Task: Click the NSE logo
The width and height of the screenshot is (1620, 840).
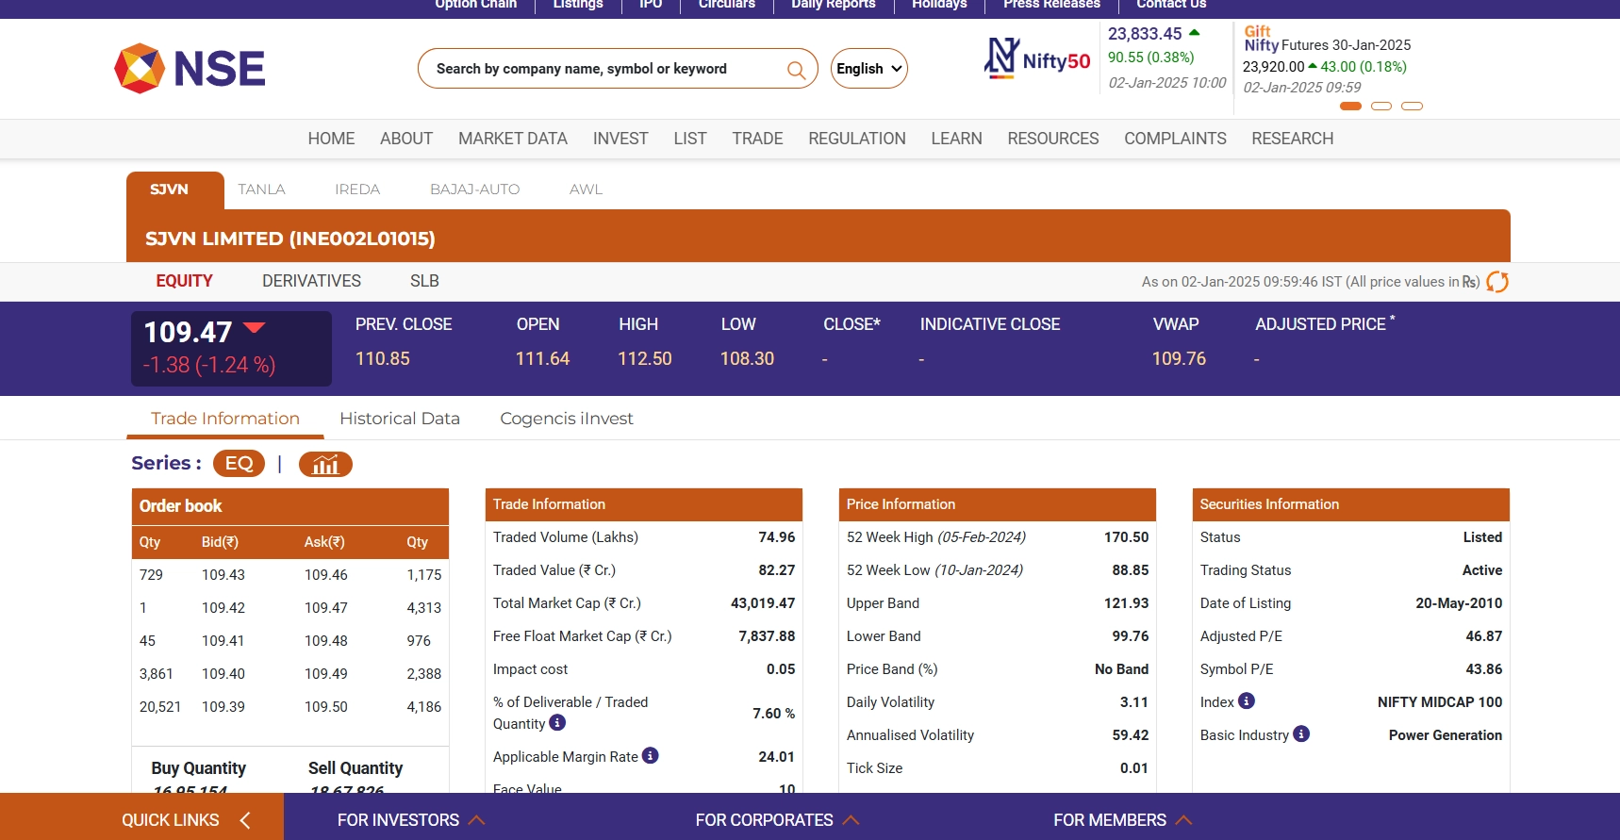Action: click(190, 69)
